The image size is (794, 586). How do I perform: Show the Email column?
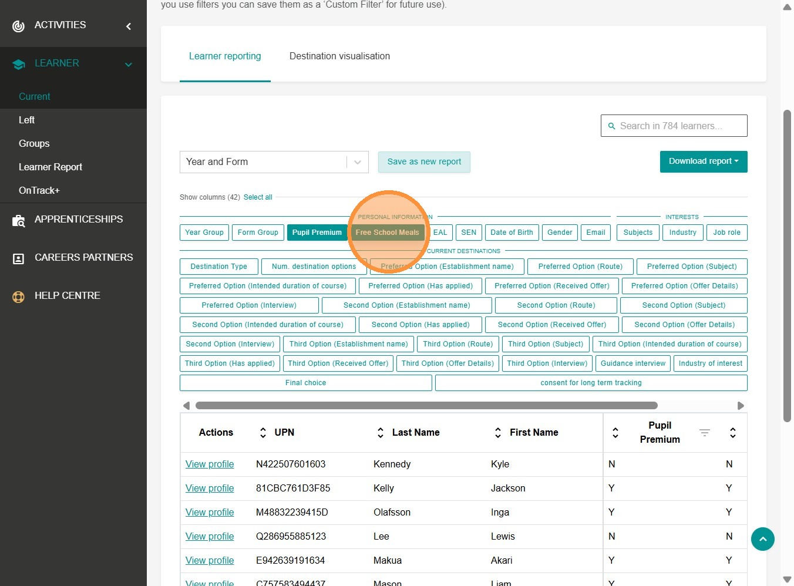click(x=595, y=233)
